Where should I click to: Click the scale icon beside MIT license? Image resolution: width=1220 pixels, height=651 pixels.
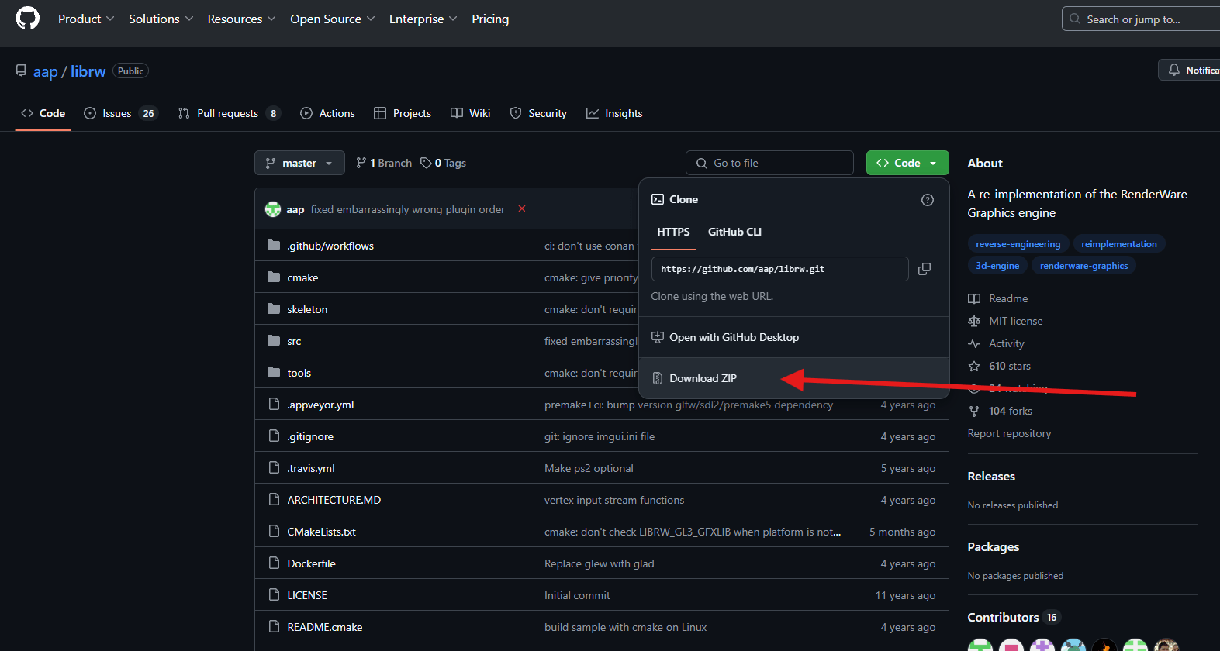coord(974,321)
